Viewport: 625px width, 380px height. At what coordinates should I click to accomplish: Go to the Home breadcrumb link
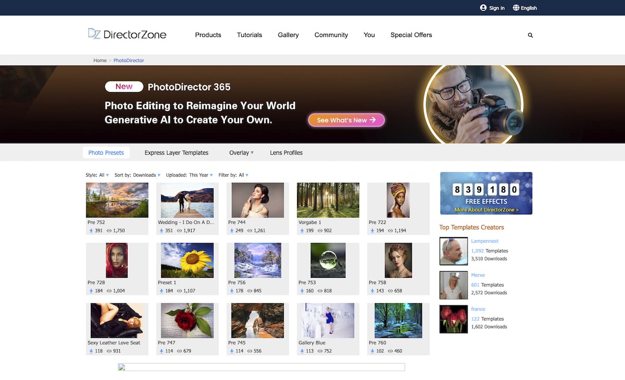100,60
